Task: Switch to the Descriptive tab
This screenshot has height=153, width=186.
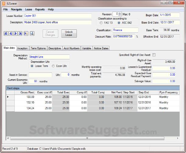Action: click(55, 48)
